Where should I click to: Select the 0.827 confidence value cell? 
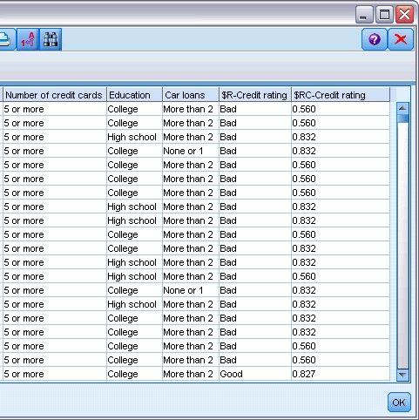341,374
